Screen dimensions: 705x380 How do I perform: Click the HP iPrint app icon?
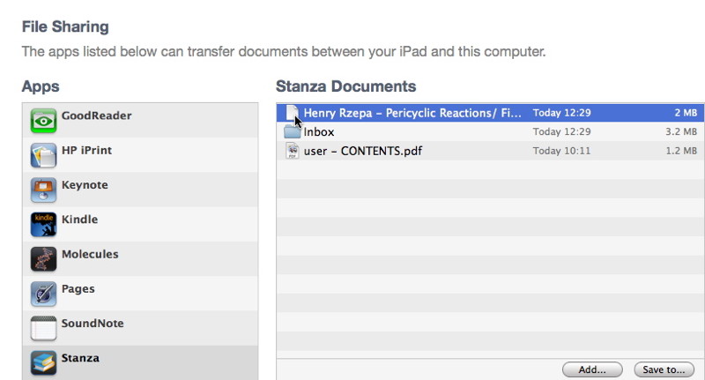(43, 155)
